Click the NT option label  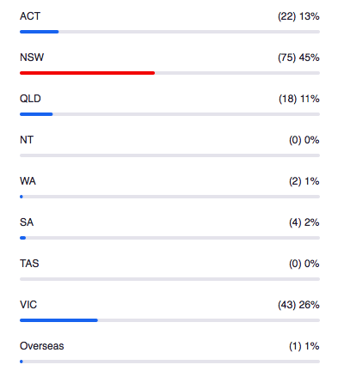(x=27, y=140)
